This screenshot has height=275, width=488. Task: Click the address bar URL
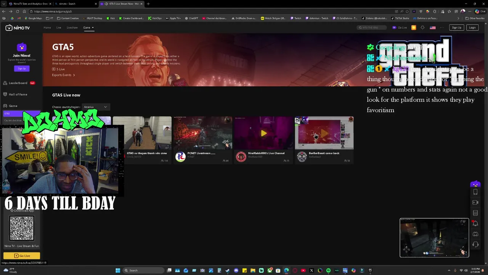click(53, 11)
